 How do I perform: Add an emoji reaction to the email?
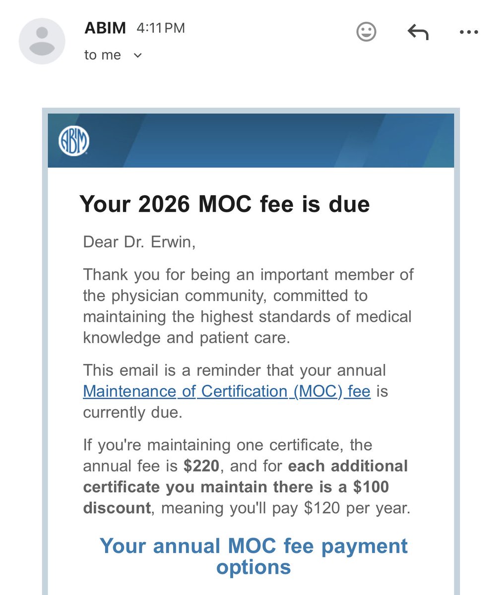(x=367, y=32)
